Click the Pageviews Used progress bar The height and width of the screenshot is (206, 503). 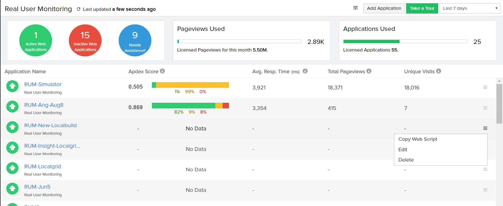point(239,41)
